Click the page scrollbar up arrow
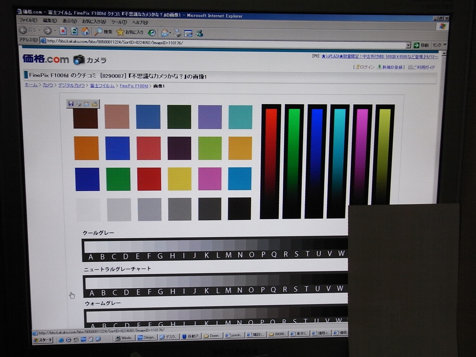This screenshot has width=476, height=357. 444,54
